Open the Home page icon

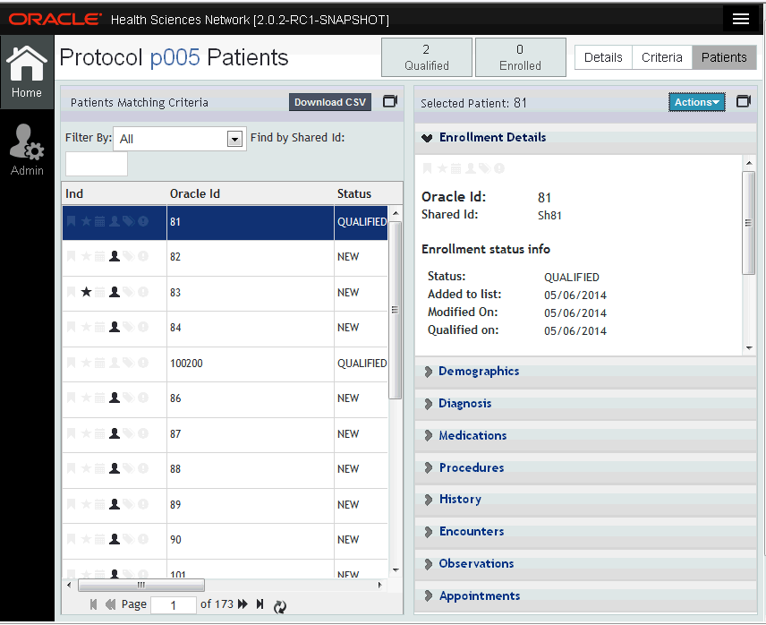(26, 72)
